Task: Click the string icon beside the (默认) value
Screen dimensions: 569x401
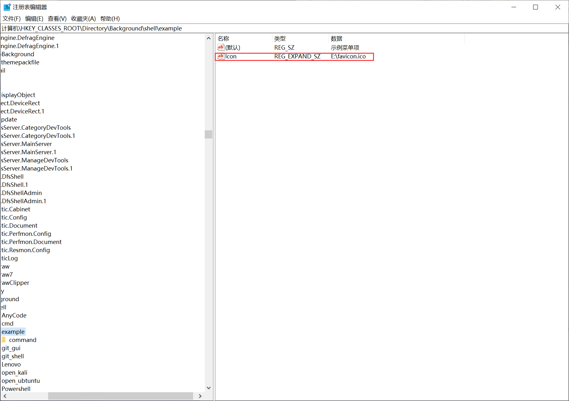Action: pos(220,47)
